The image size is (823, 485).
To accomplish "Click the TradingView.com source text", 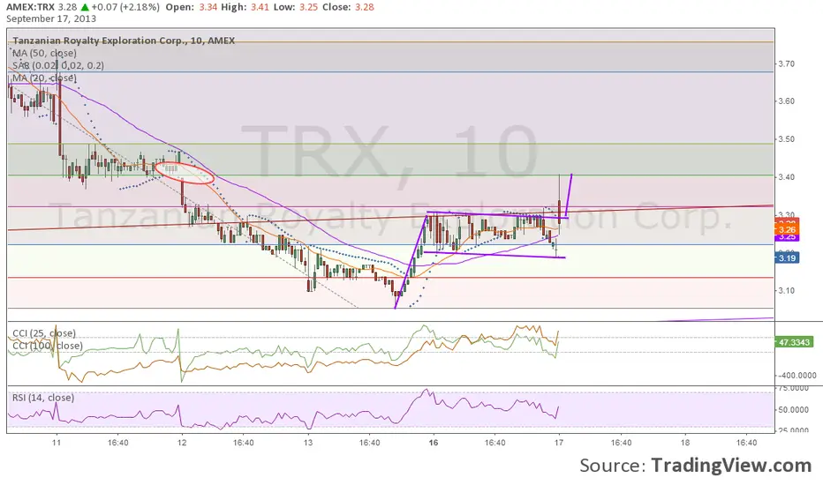I will coord(731,465).
